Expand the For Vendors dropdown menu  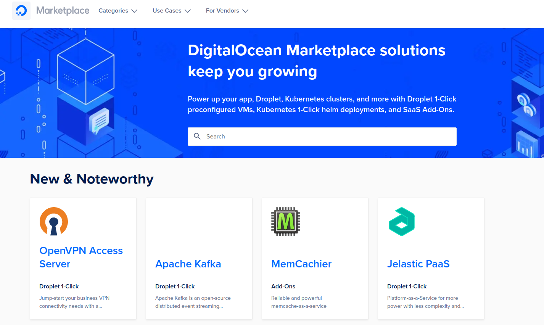point(227,11)
